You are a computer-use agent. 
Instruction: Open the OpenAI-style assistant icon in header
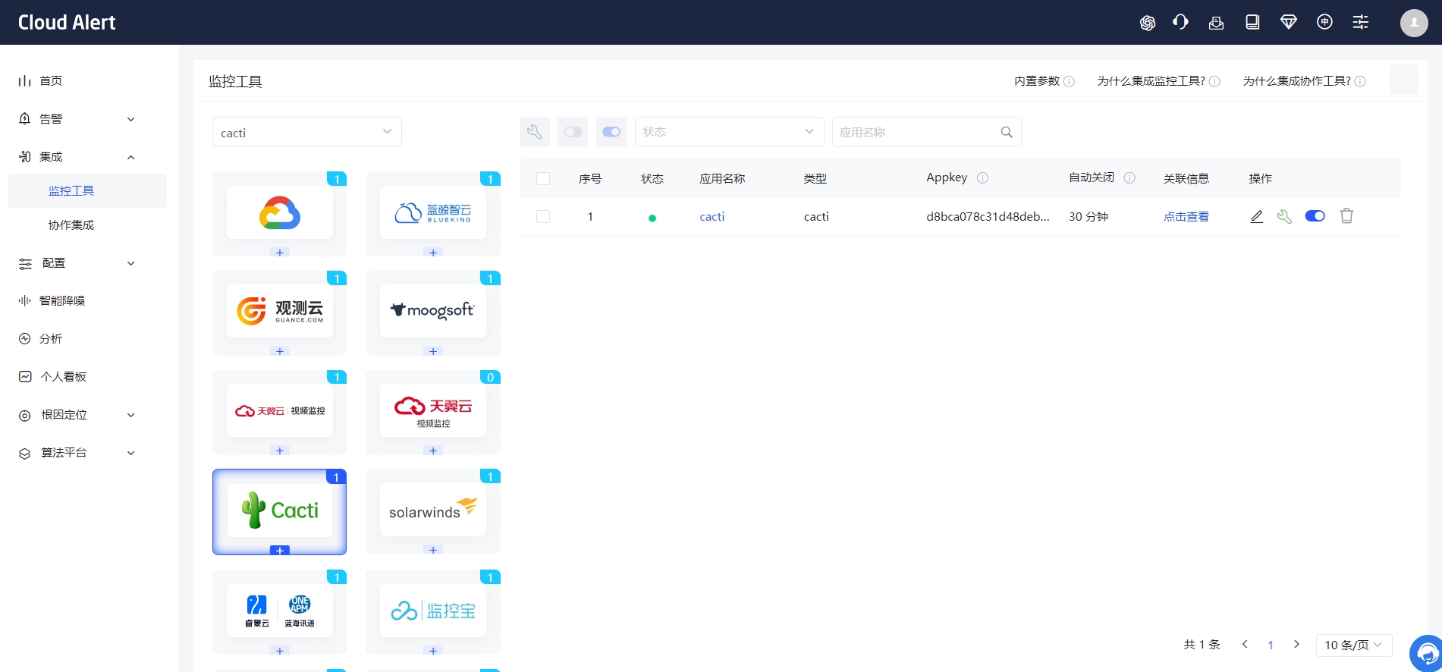pyautogui.click(x=1147, y=23)
